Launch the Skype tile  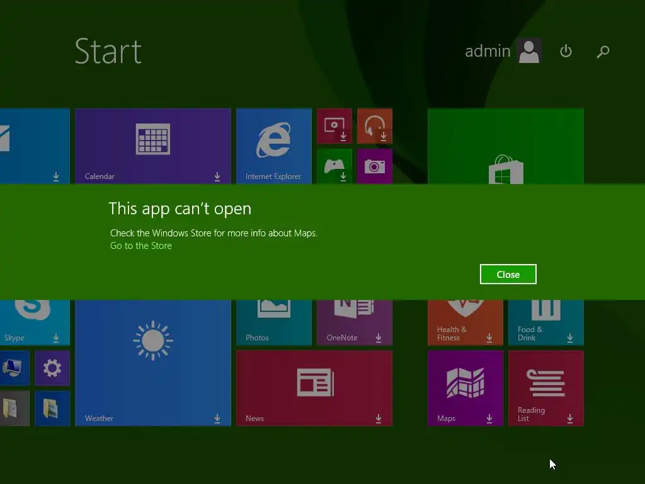click(35, 322)
